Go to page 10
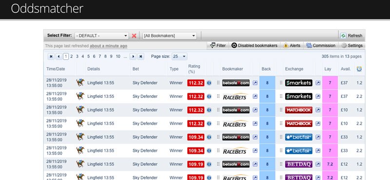Screen dimensions: 390x180 pos(118,56)
